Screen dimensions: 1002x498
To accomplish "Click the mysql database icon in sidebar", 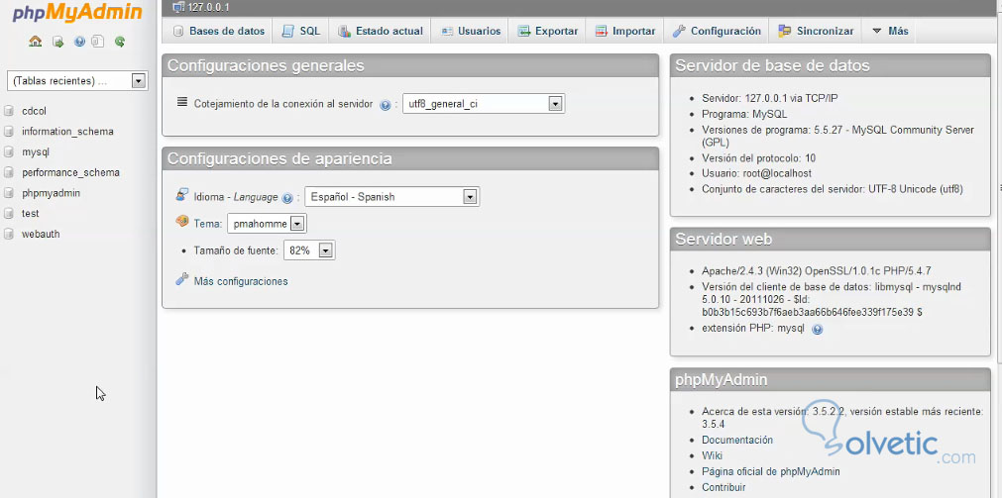I will (x=9, y=151).
